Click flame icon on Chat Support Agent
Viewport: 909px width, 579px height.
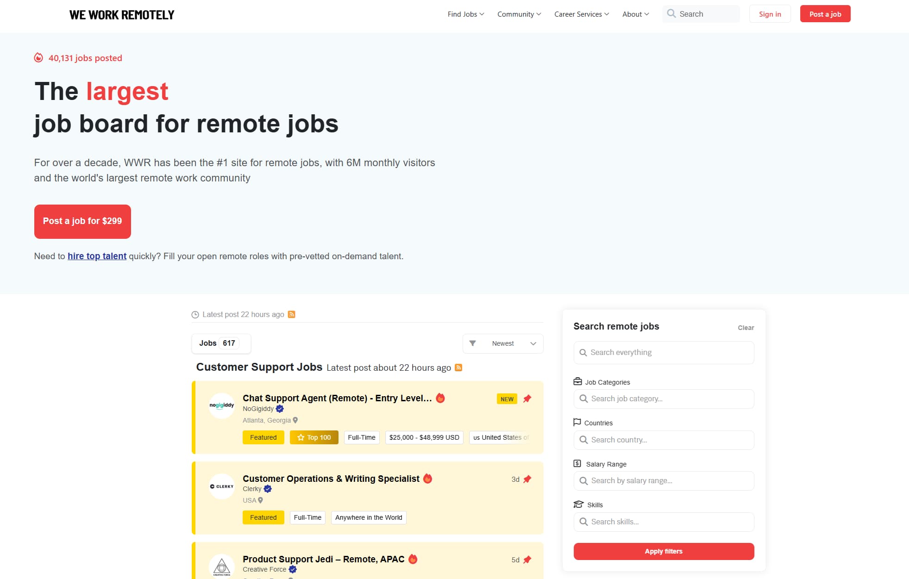pyautogui.click(x=440, y=398)
